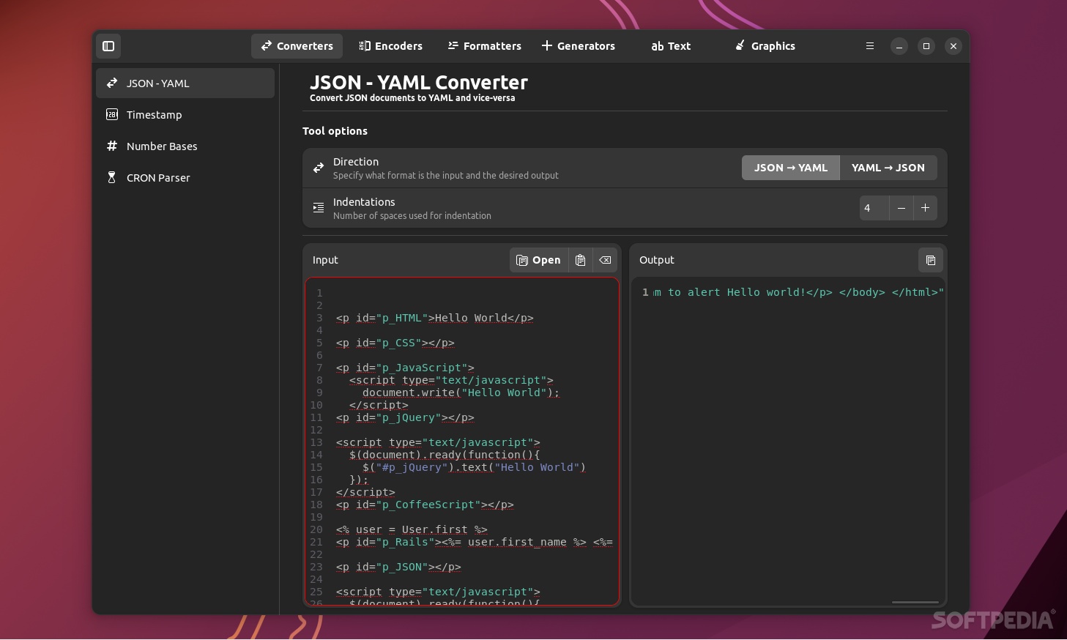
Task: Toggle the sidebar visibility
Action: (x=108, y=46)
